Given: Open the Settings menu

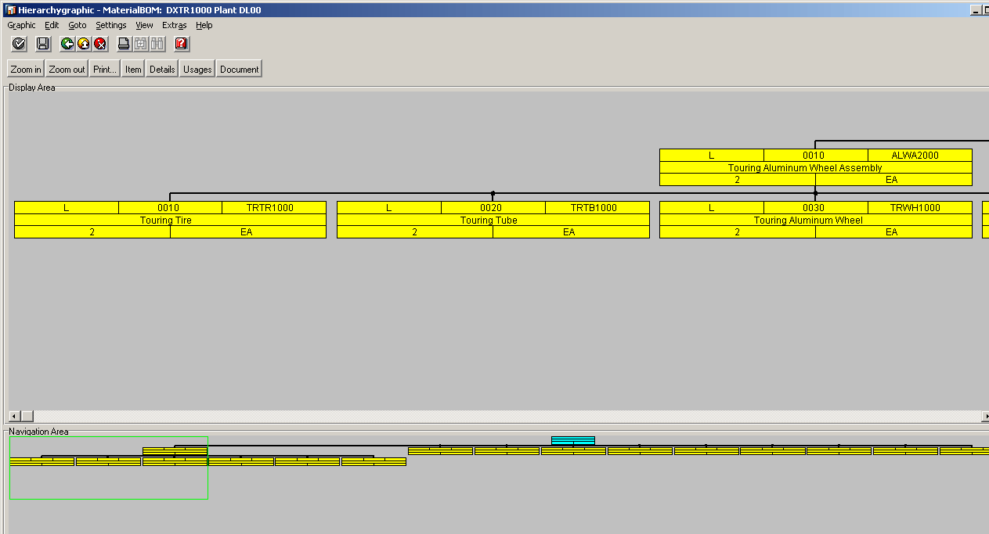Looking at the screenshot, I should pyautogui.click(x=111, y=25).
